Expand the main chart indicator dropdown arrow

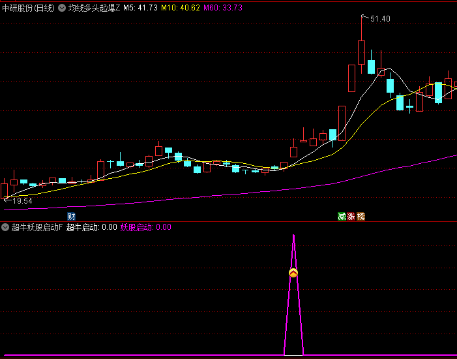pyautogui.click(x=62, y=8)
